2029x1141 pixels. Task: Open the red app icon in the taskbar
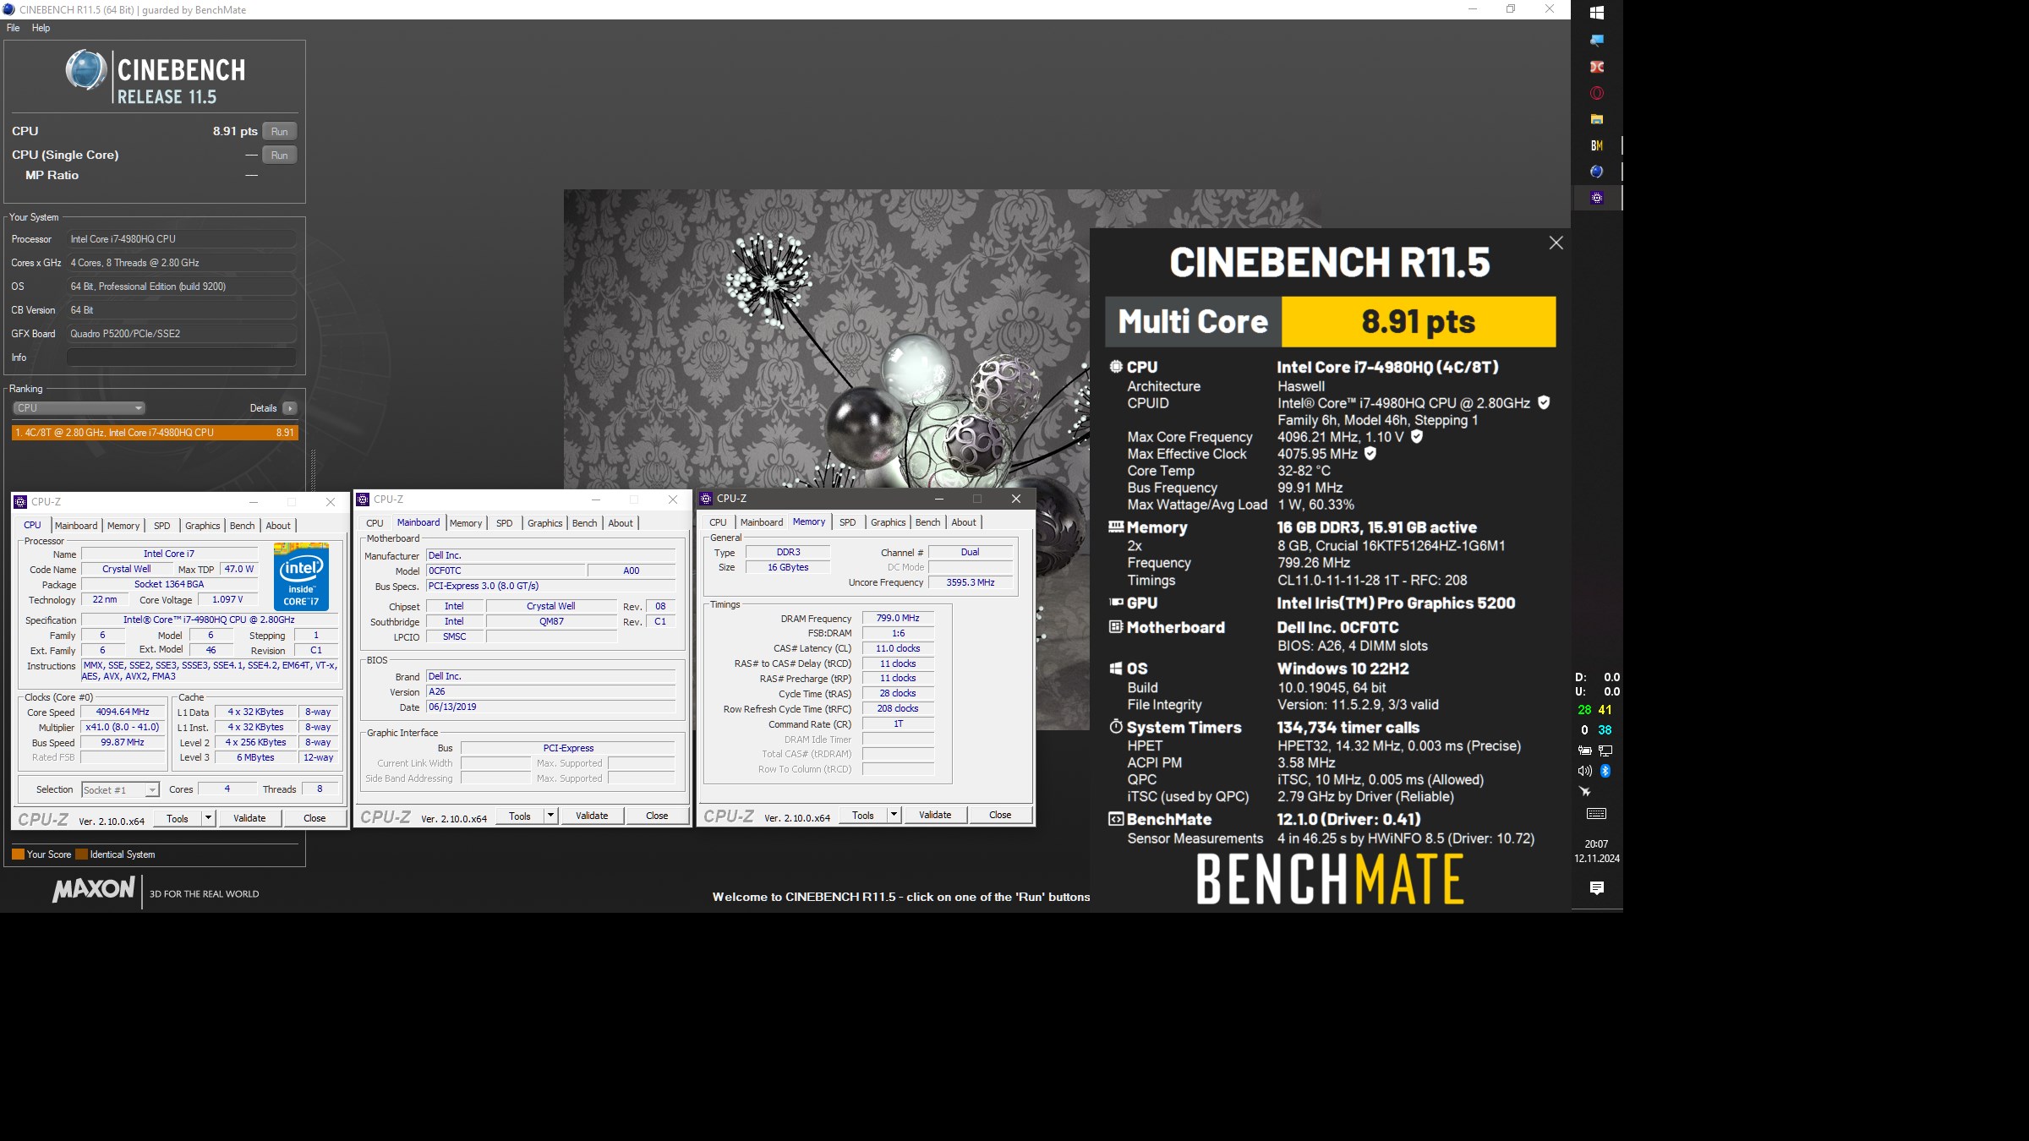(x=1596, y=67)
